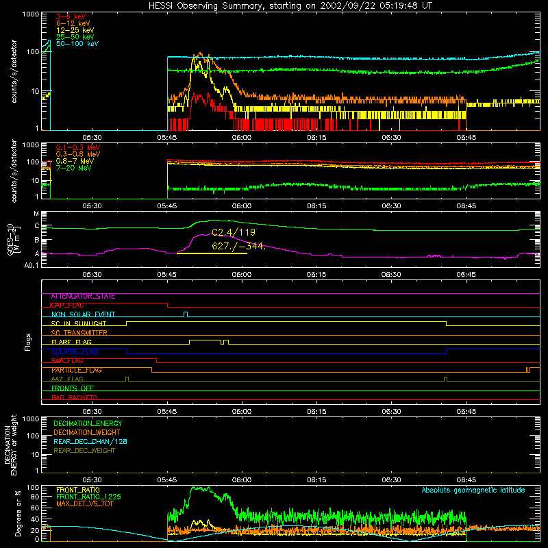The width and height of the screenshot is (548, 548).
Task: Click the "DECIMATION_WEIGHT" legend label
Action: (x=87, y=432)
